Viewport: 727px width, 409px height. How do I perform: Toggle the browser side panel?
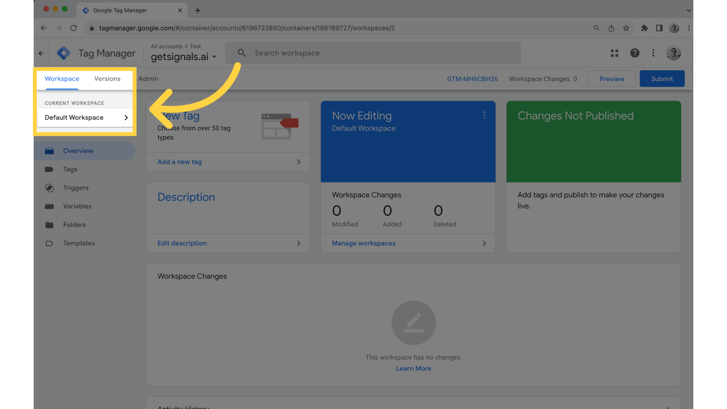(659, 28)
